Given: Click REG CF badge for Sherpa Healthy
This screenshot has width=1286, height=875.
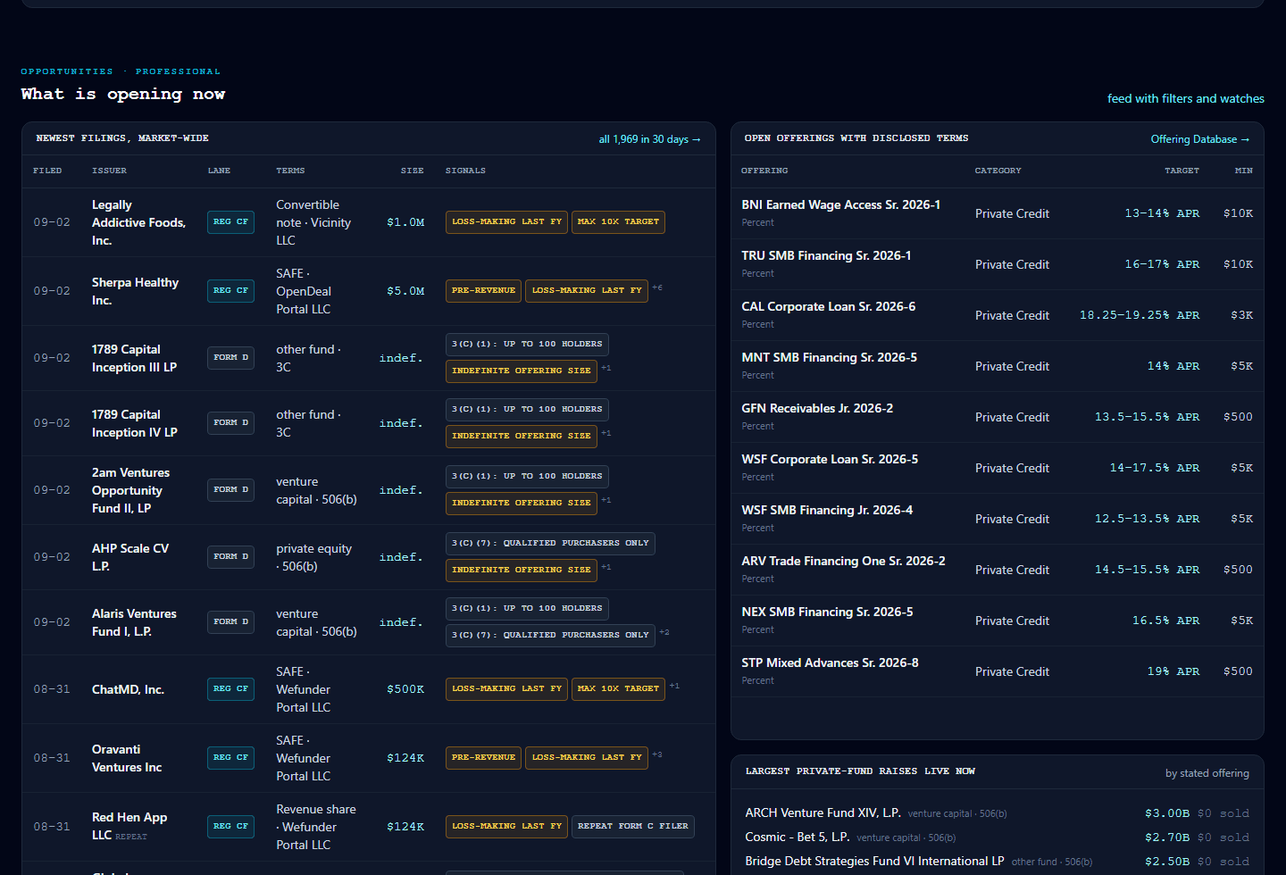Looking at the screenshot, I should click(230, 290).
